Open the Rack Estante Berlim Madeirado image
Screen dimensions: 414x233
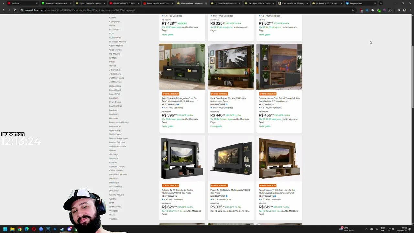pos(279,159)
